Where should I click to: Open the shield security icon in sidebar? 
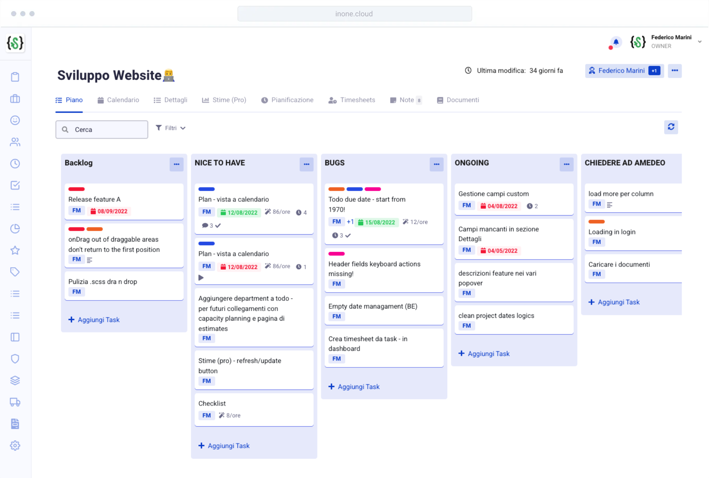coord(15,358)
